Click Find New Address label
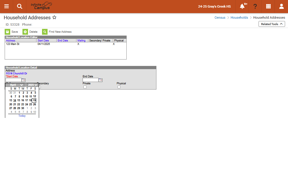This screenshot has height=187, width=288. [60, 32]
